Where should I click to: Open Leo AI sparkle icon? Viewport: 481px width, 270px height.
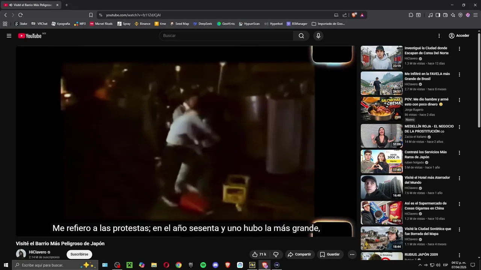click(453, 15)
